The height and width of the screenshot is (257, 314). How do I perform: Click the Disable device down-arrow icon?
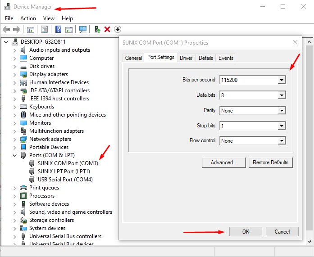click(118, 29)
